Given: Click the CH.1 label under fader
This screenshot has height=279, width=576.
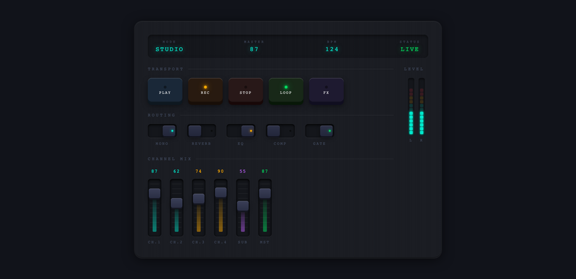Looking at the screenshot, I should [x=154, y=242].
